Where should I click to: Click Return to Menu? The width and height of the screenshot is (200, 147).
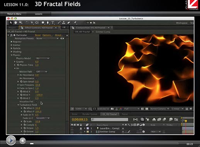point(14,14)
